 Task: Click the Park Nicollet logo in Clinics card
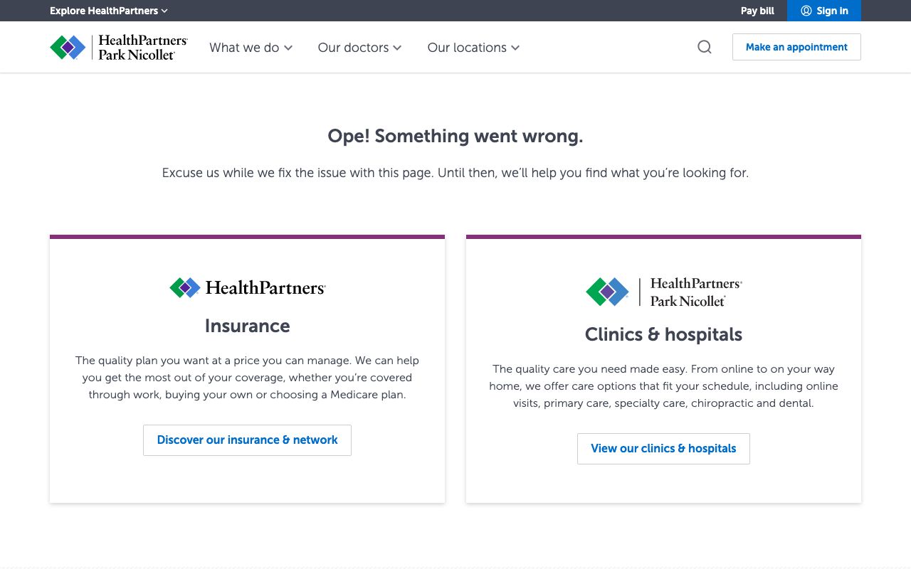click(x=663, y=292)
